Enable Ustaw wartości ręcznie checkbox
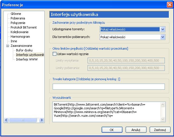This screenshot has width=174, height=137. (54, 54)
